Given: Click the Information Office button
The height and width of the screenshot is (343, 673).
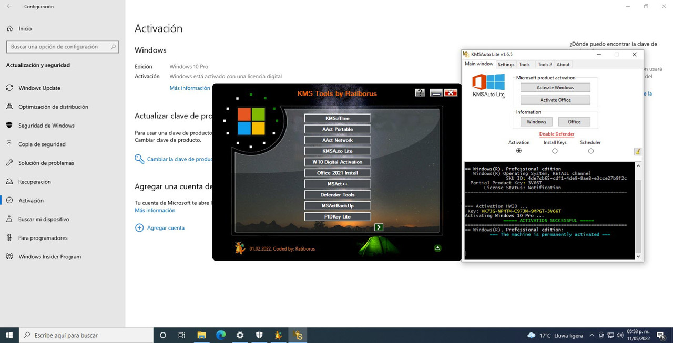Looking at the screenshot, I should (574, 122).
